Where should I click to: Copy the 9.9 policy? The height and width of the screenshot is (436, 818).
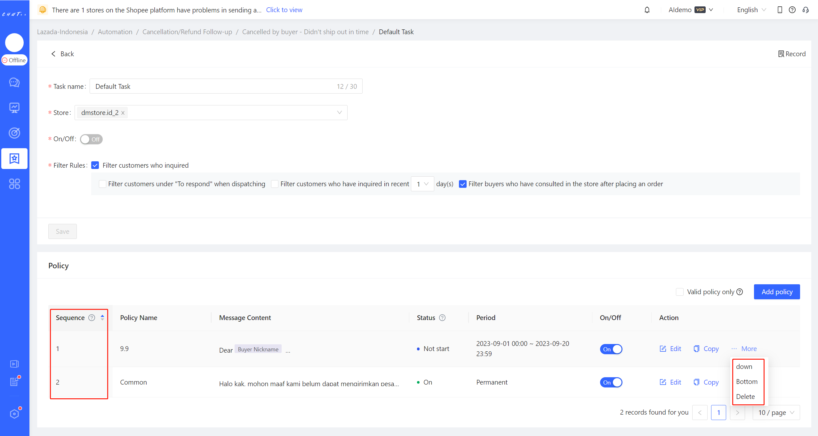pos(706,348)
